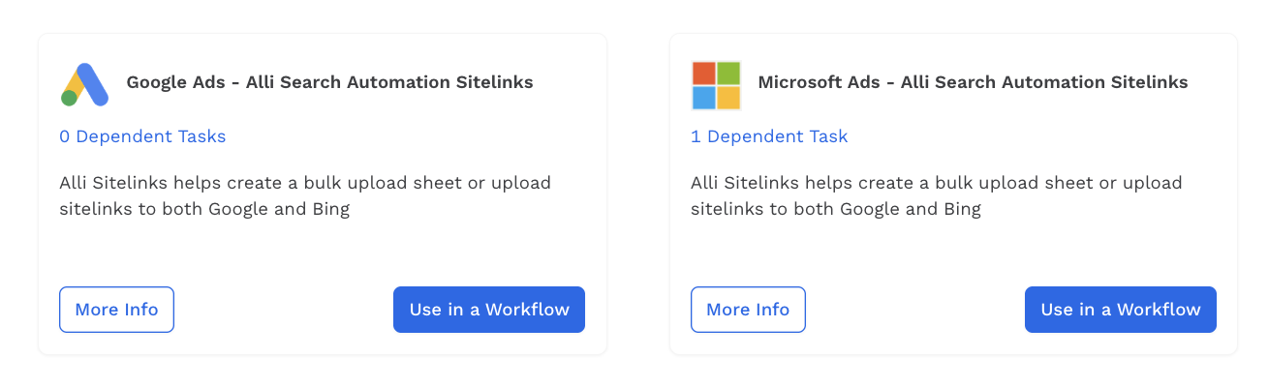Viewport: 1269px width, 387px height.
Task: Click More Info on the Google Ads card
Action: click(116, 310)
